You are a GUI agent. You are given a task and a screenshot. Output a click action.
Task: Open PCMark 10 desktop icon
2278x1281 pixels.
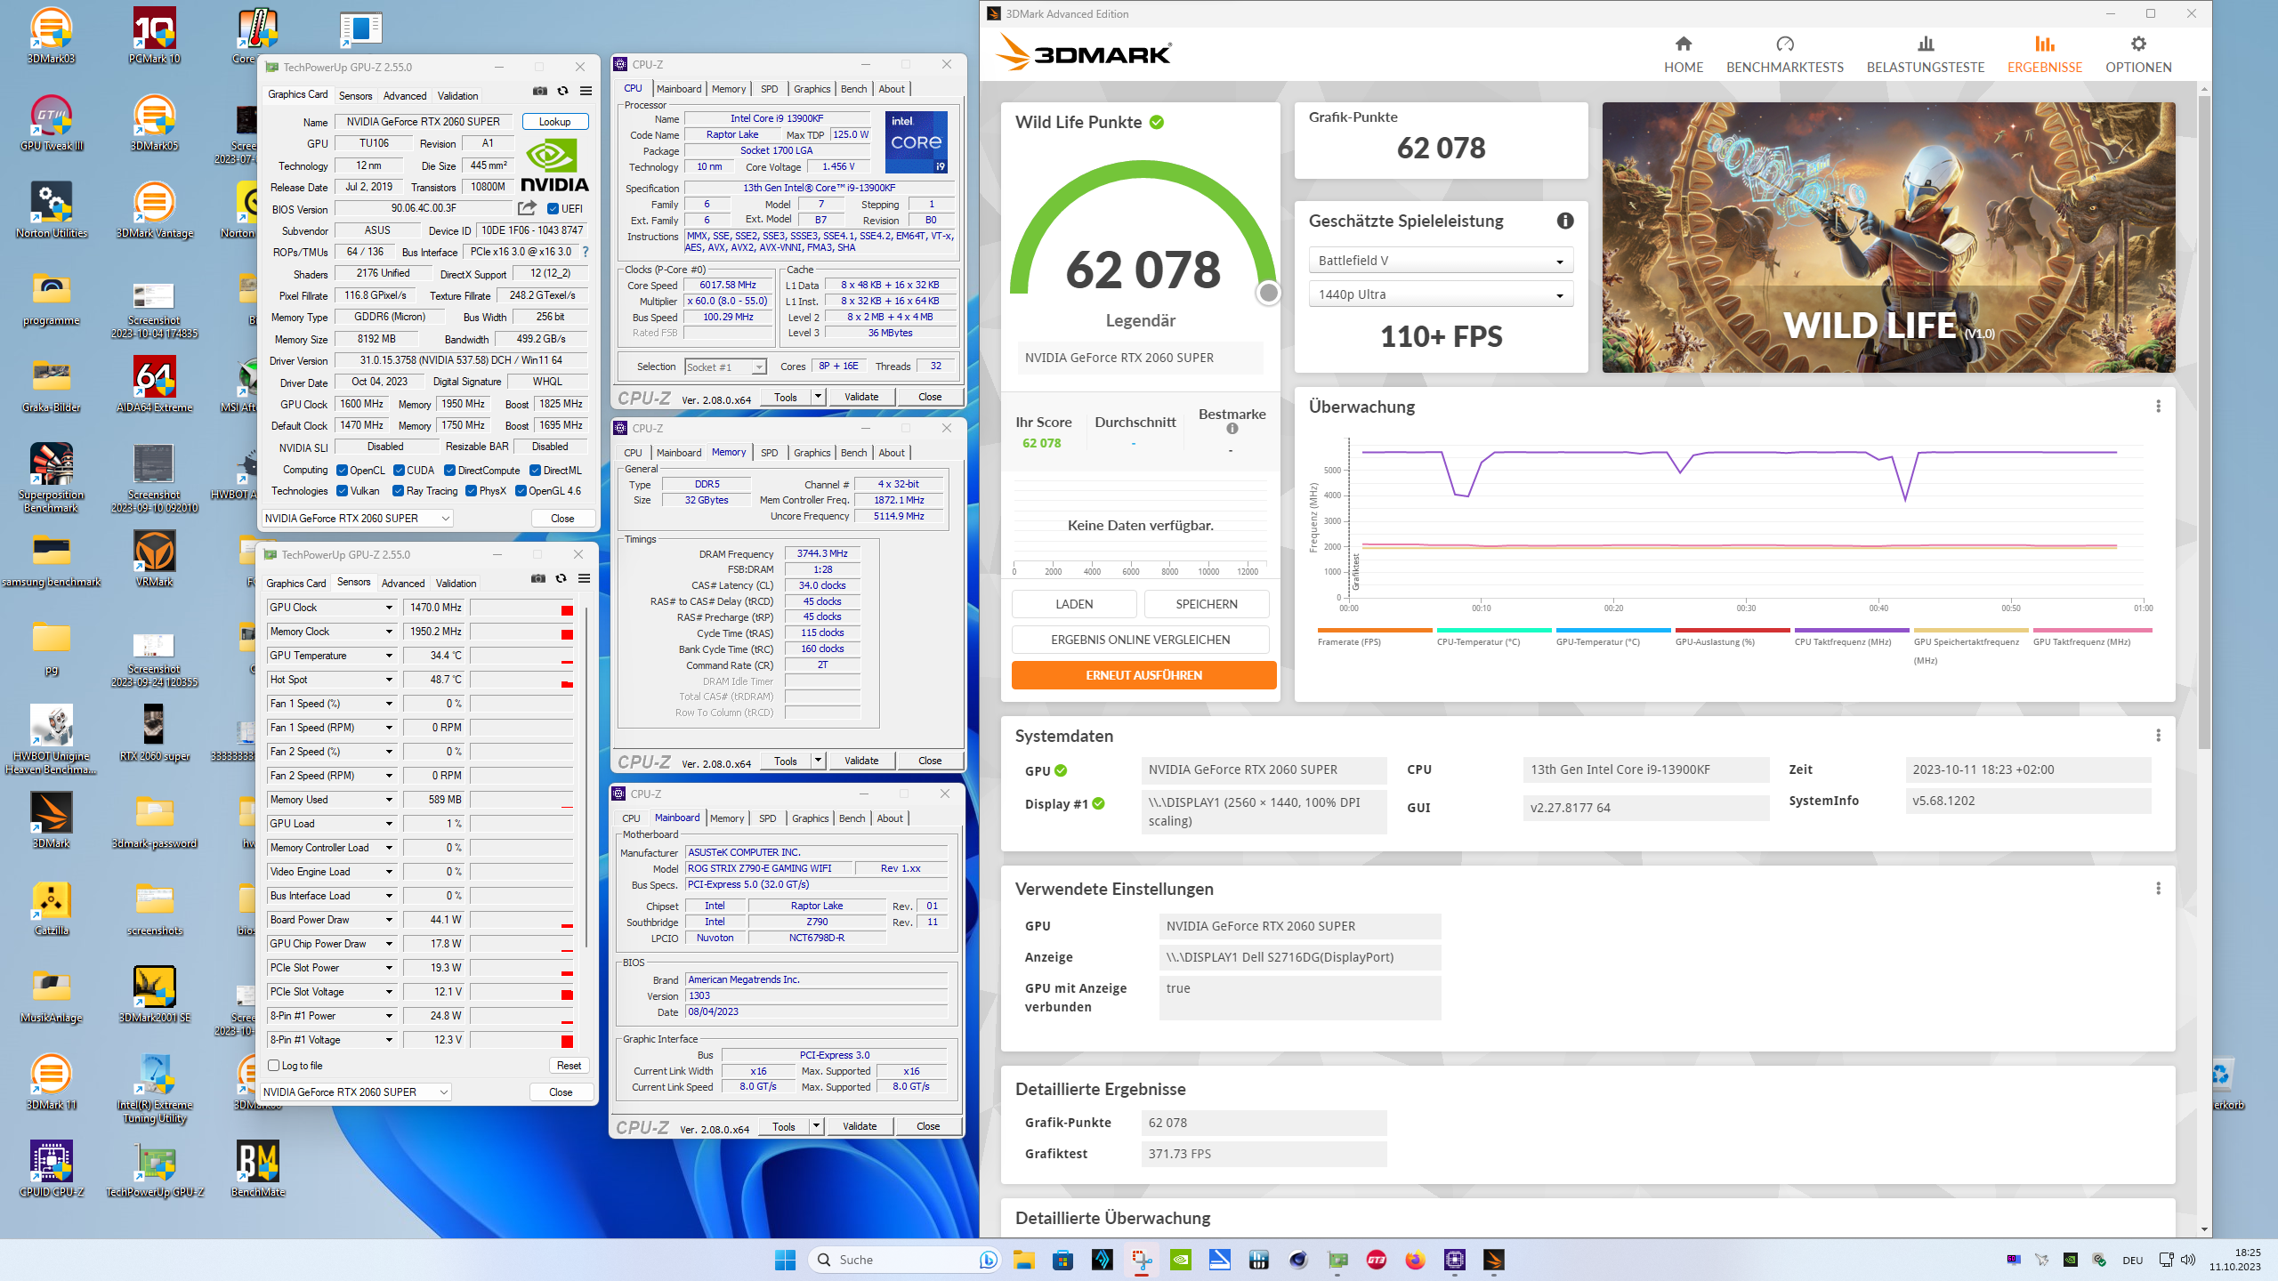pos(154,36)
